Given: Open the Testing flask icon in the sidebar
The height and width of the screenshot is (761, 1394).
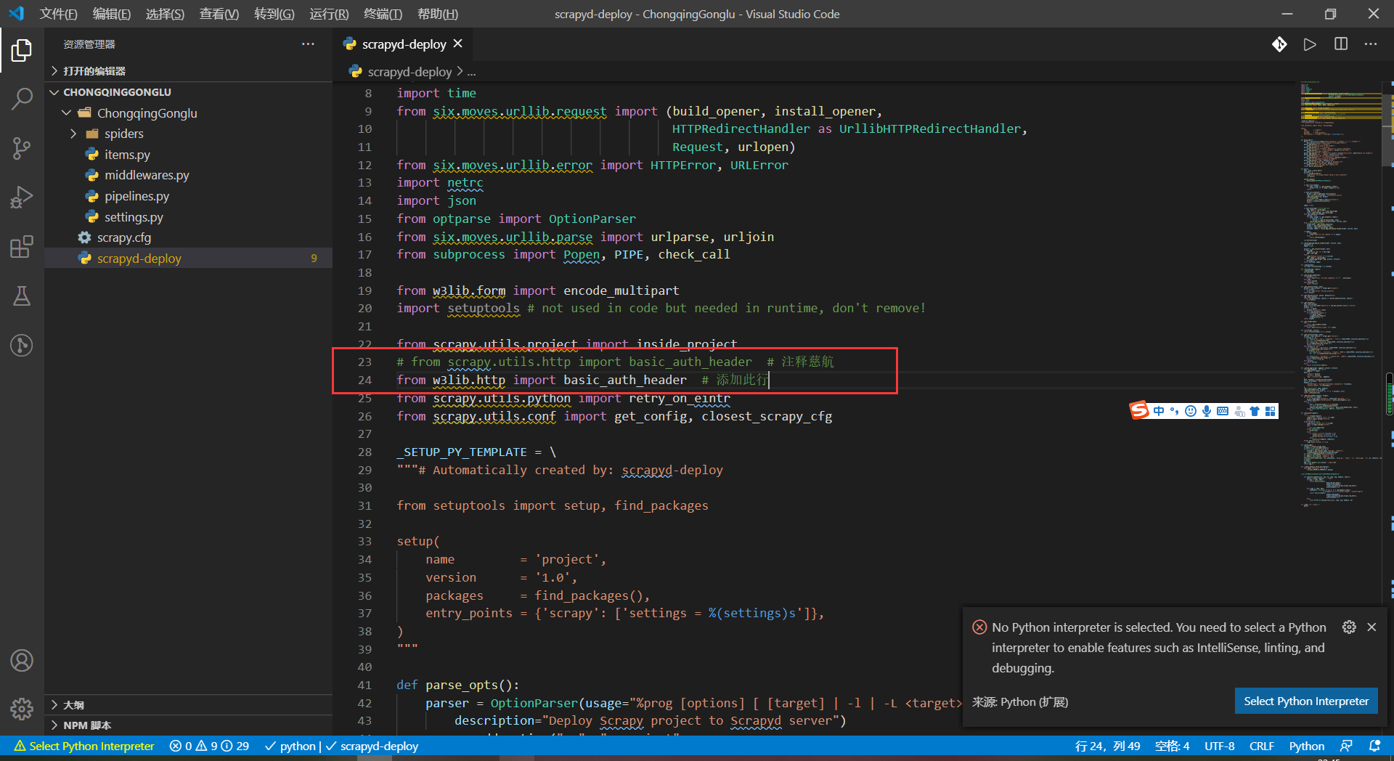Looking at the screenshot, I should [x=22, y=296].
